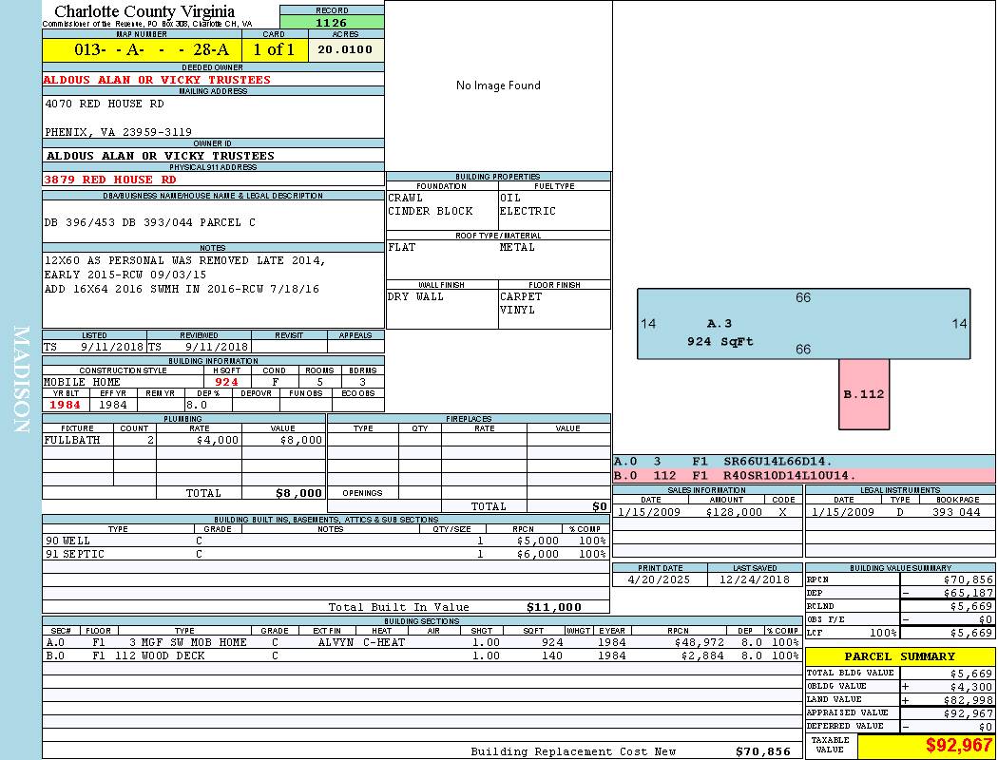Select the FULLBATH plumbing fixture row
This screenshot has height=760, width=998.
[183, 440]
